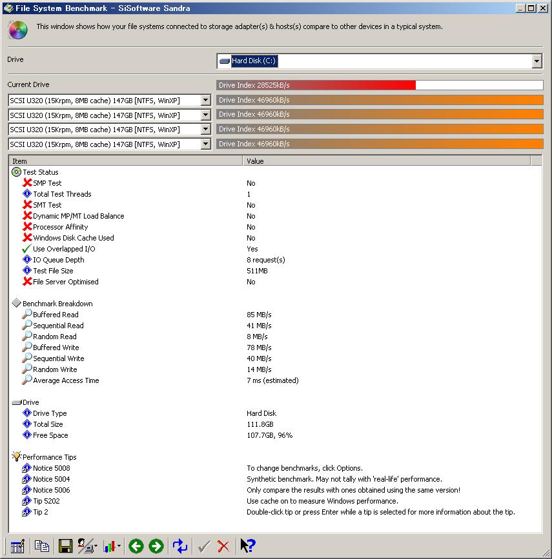Click the red X cancel icon
552x559 pixels.
point(223,546)
